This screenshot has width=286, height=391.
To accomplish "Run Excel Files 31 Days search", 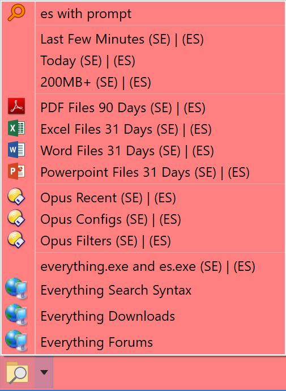I will (x=160, y=129).
